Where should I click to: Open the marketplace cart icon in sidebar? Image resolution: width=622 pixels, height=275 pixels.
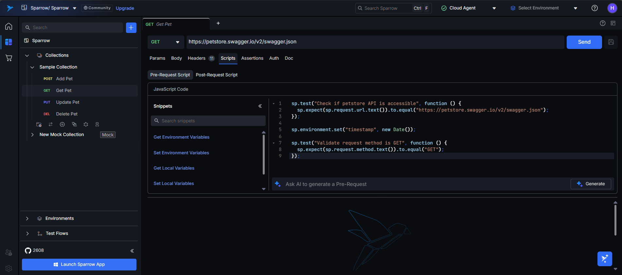click(x=9, y=58)
